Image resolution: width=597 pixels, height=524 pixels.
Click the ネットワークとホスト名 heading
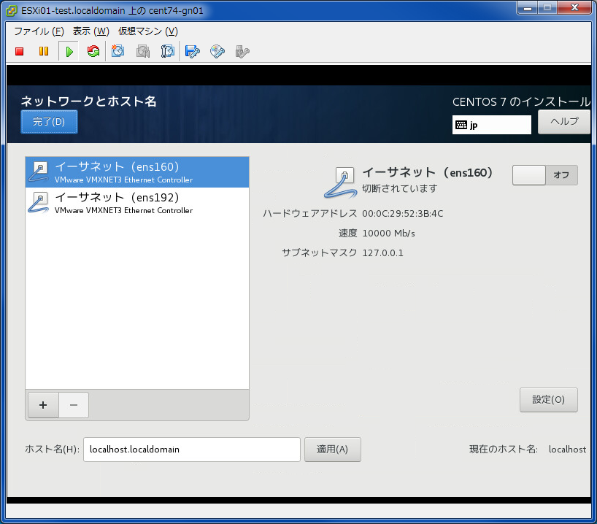click(88, 101)
